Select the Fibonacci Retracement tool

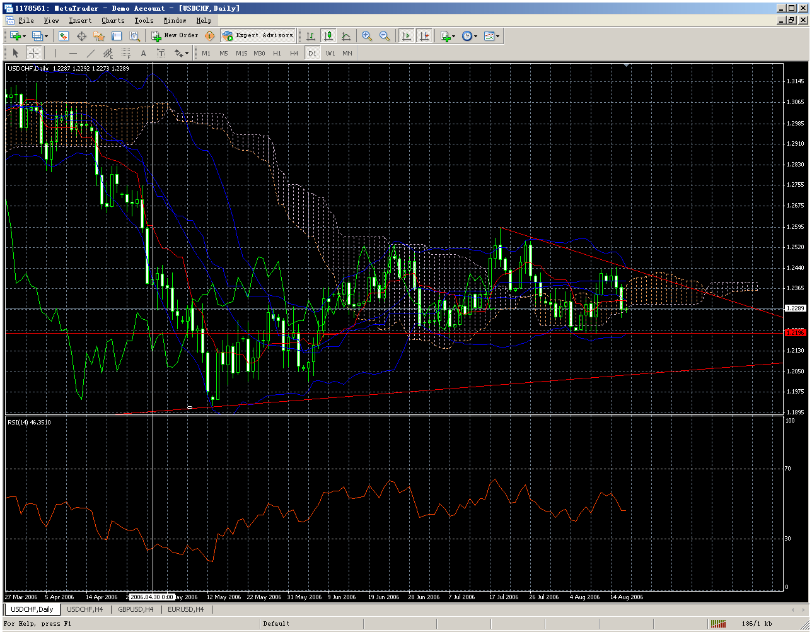[x=126, y=54]
